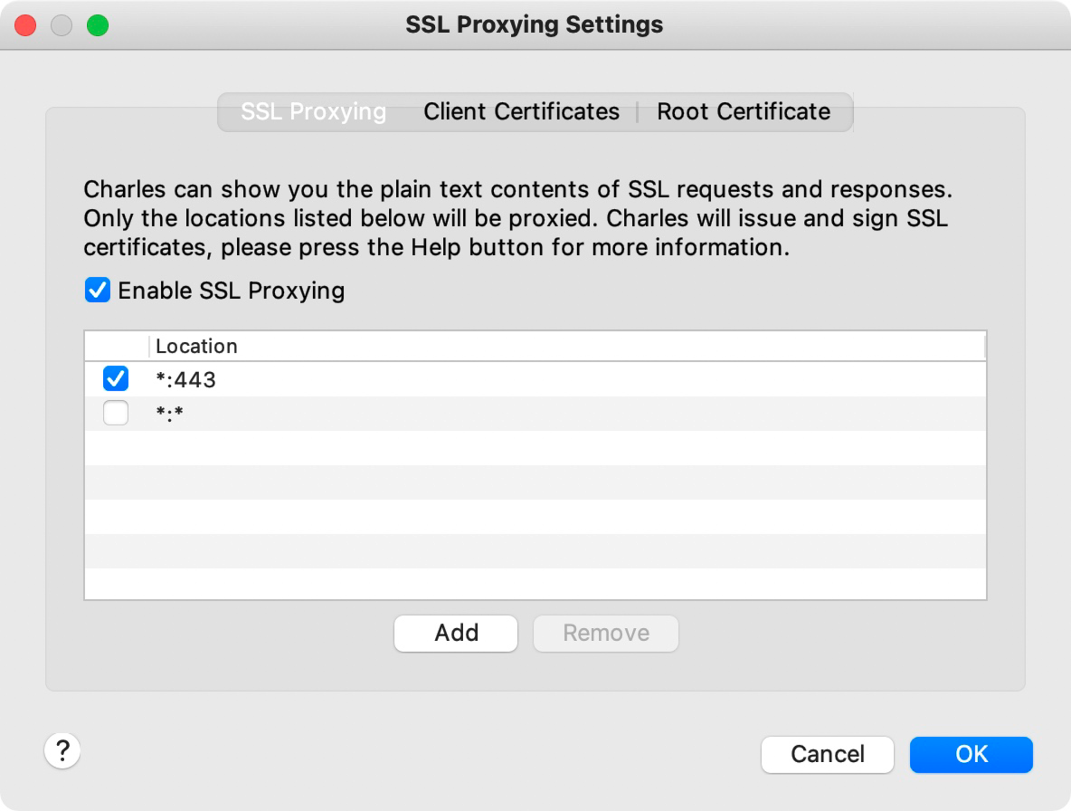
Task: Select the *:443 location row
Action: [x=535, y=379]
